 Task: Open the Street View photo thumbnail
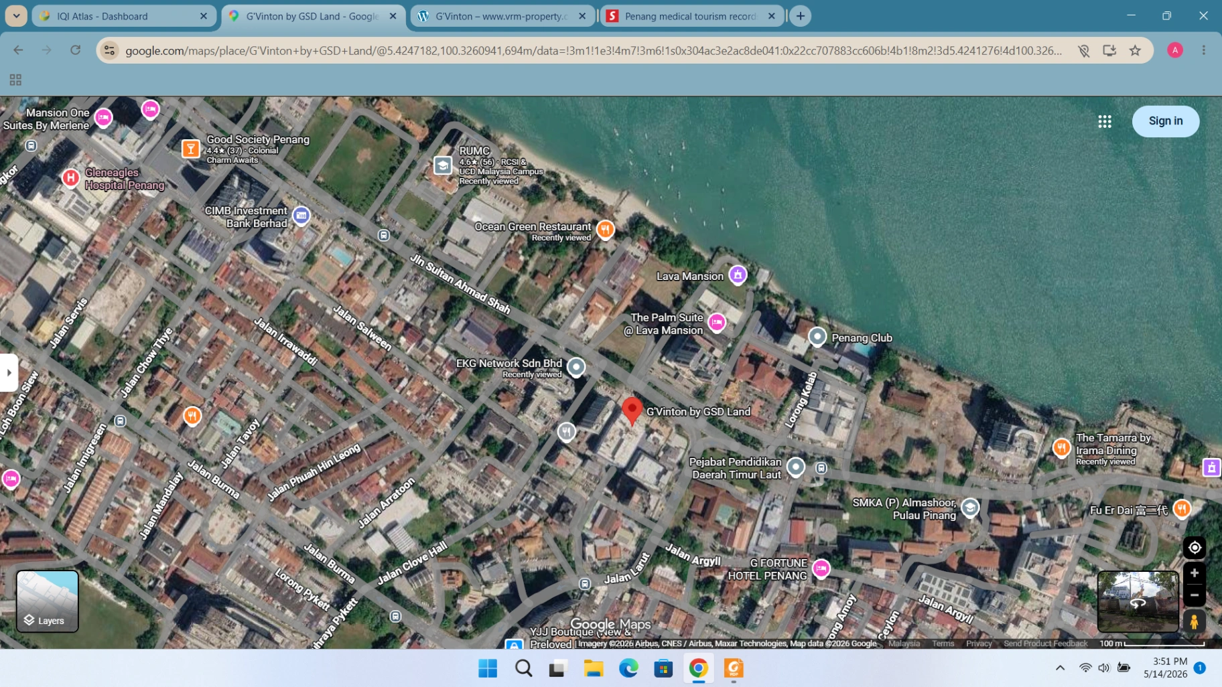coord(1138,601)
